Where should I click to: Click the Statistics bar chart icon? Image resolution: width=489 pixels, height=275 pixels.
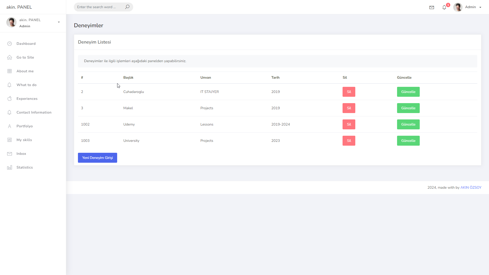pos(10,167)
